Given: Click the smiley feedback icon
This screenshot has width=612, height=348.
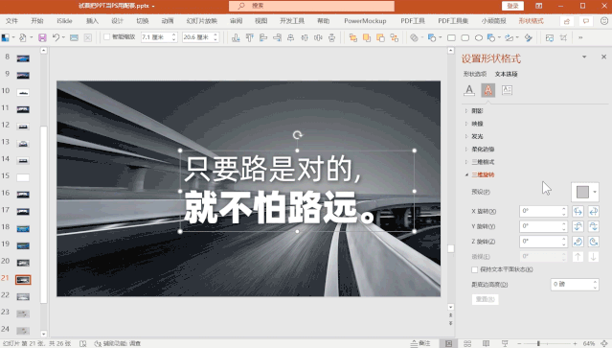Looking at the screenshot, I should coord(603,21).
